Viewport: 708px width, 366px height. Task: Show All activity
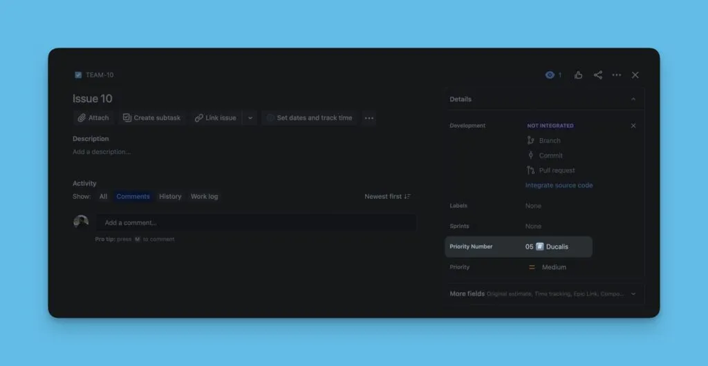(x=103, y=197)
